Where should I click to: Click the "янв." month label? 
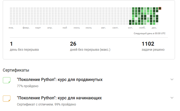tap(11, 28)
